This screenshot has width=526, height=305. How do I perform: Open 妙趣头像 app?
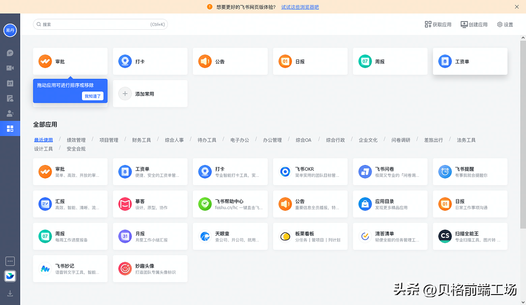150,269
